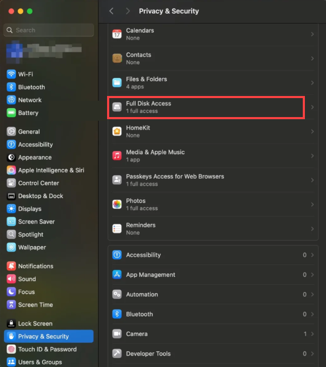Go back with the left arrow
The width and height of the screenshot is (326, 367).
point(111,11)
